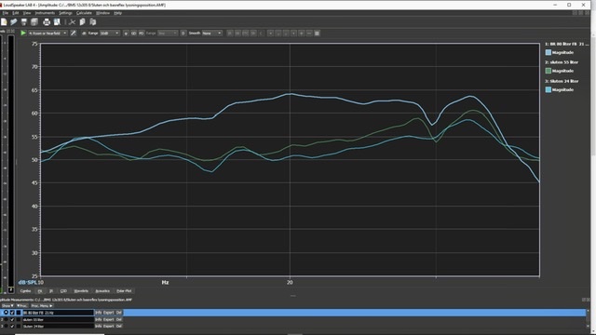The width and height of the screenshot is (596, 335).
Task: Click color box of Sluten 24 liter row
Action: 19,327
